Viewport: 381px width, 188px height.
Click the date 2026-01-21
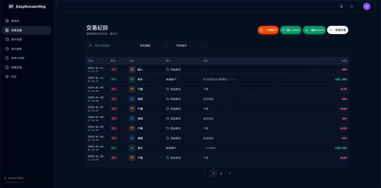[96, 68]
